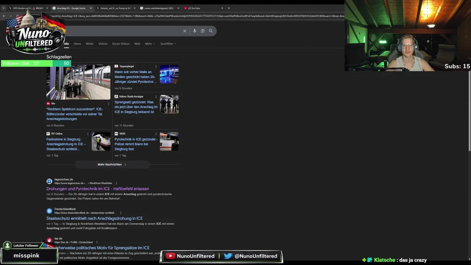
Task: Select the News search filter
Action: coord(77,44)
